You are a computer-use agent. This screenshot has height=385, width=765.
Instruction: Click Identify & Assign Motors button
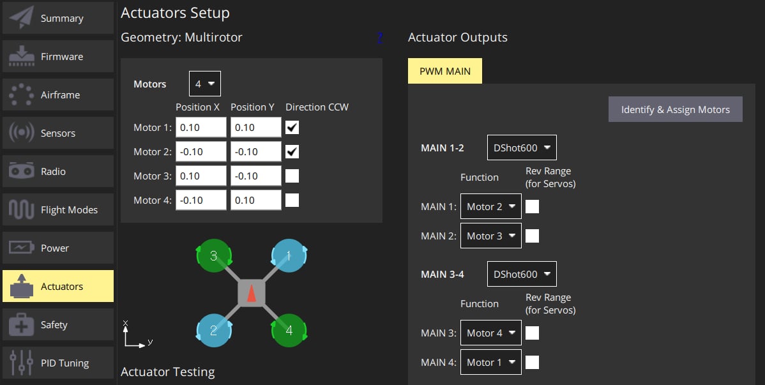675,109
